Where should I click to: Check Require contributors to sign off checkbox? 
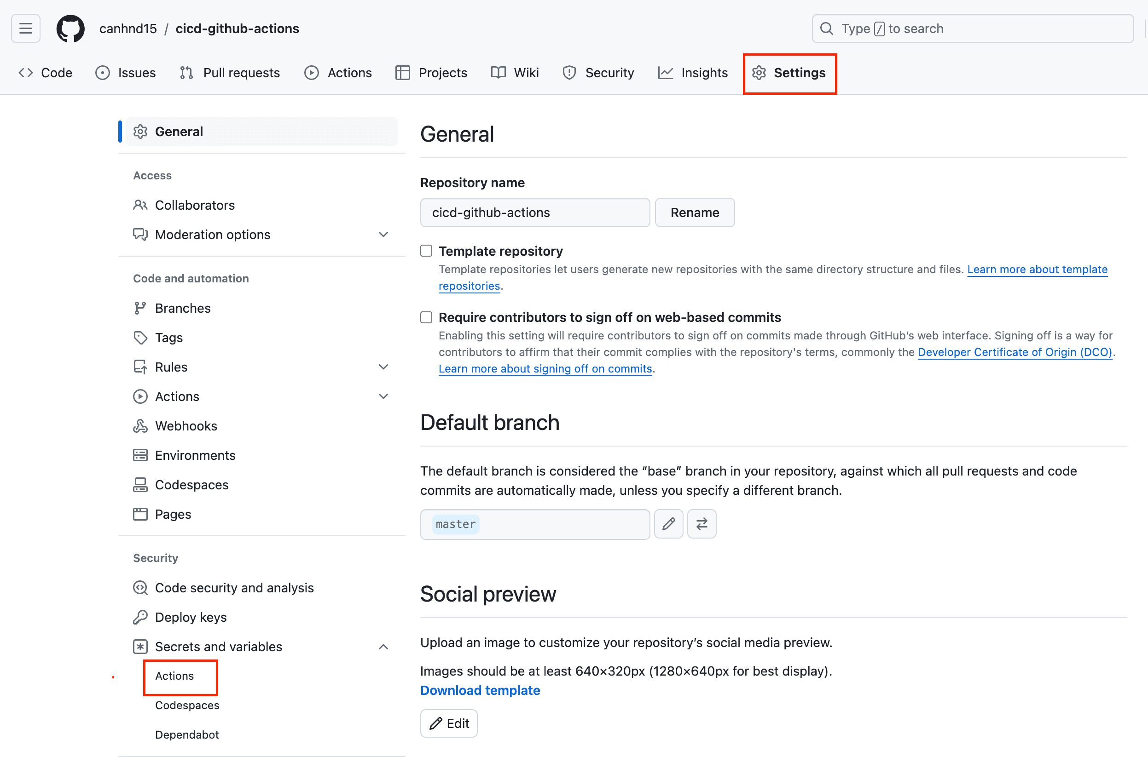click(426, 317)
